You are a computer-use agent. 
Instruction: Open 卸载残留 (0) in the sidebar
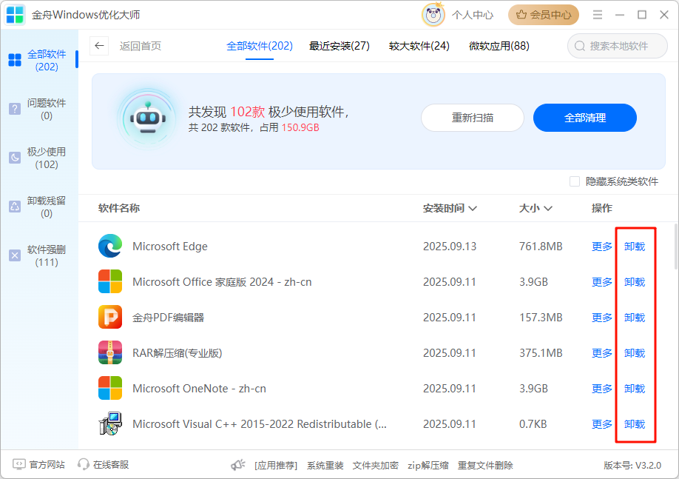[38, 207]
